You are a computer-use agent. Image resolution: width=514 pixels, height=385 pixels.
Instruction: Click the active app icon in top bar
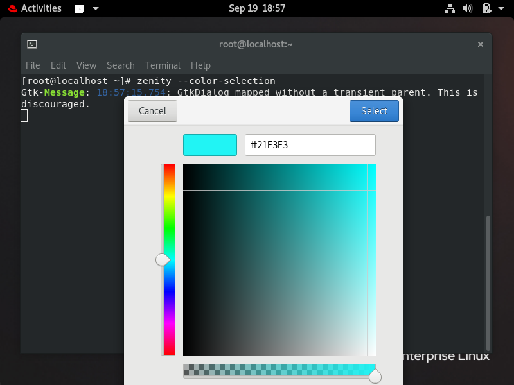(x=80, y=9)
